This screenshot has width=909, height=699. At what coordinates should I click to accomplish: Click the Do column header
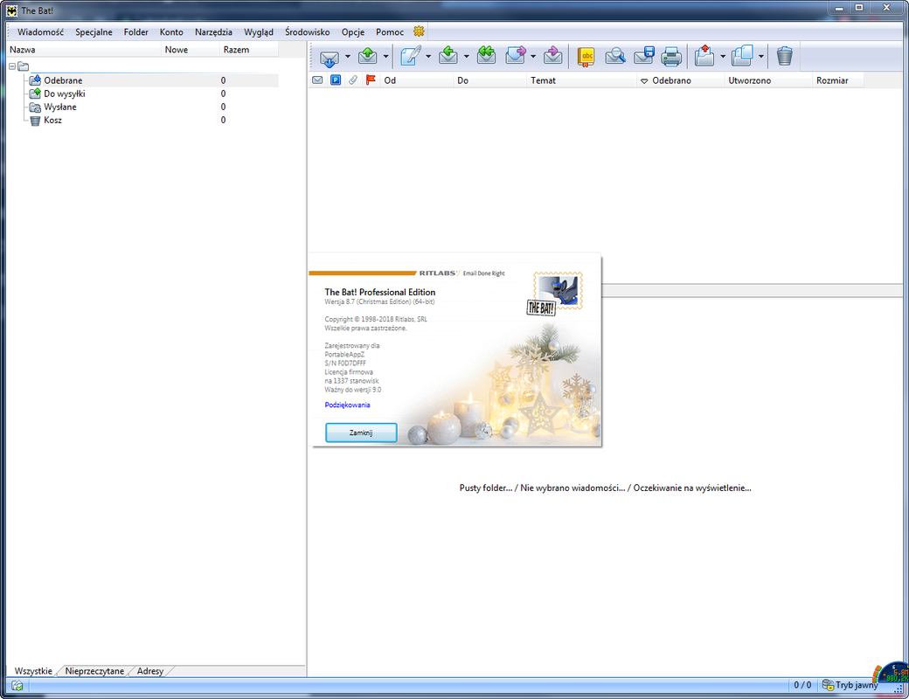coord(489,80)
